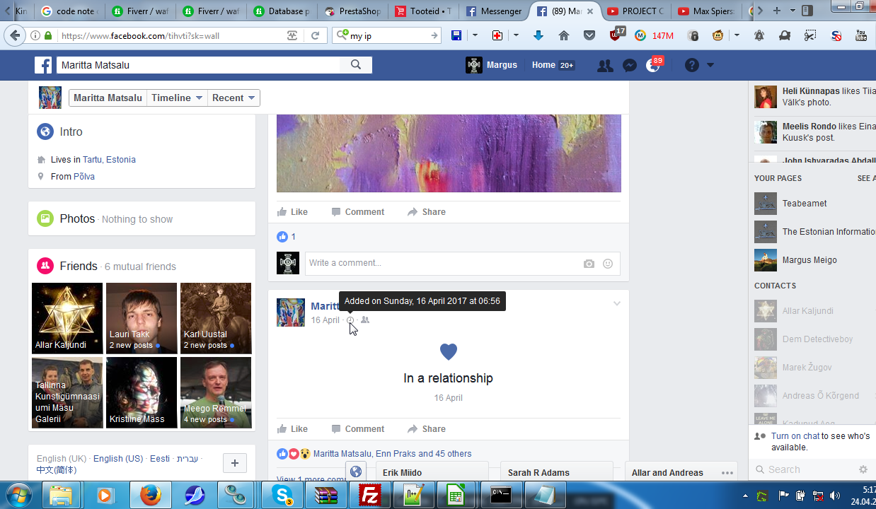Open Greasemonkey dropdown arrow

coord(737,35)
